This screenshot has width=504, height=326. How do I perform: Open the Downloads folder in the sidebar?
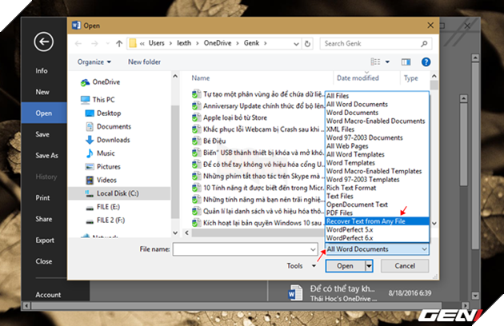(x=113, y=140)
